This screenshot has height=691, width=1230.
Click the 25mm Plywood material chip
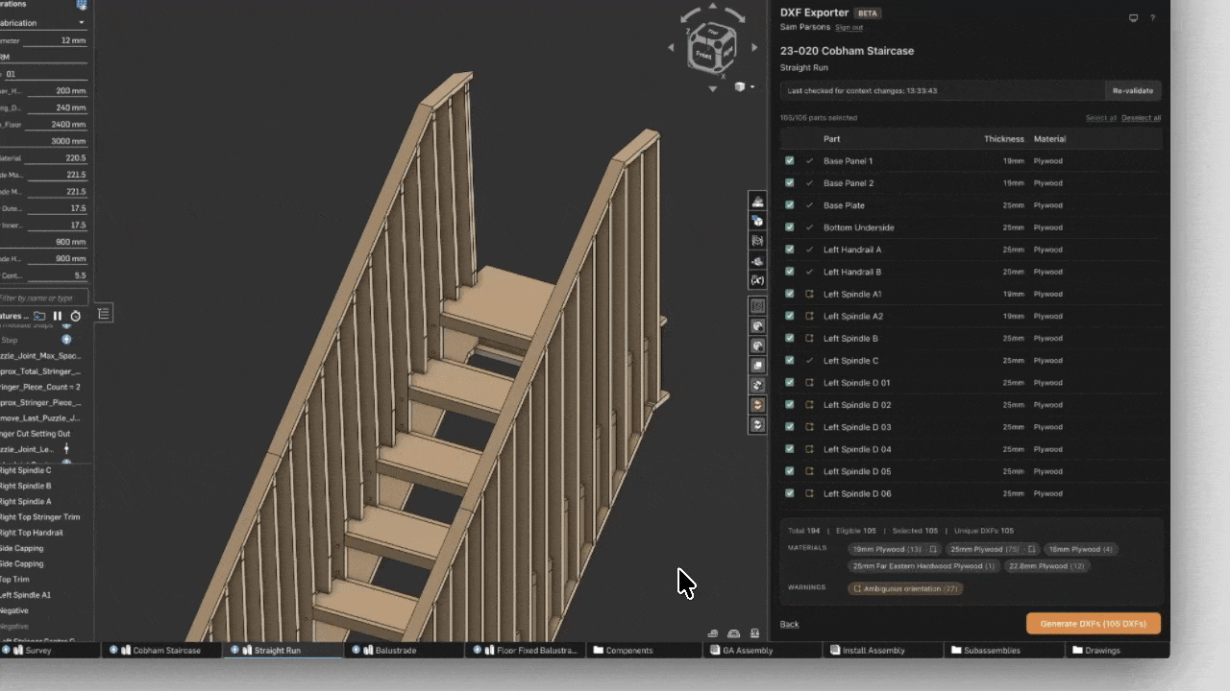point(993,550)
